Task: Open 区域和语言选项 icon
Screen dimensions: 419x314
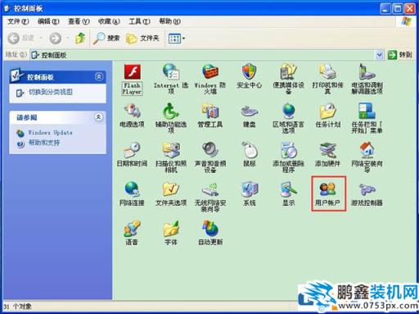Action: (x=288, y=118)
